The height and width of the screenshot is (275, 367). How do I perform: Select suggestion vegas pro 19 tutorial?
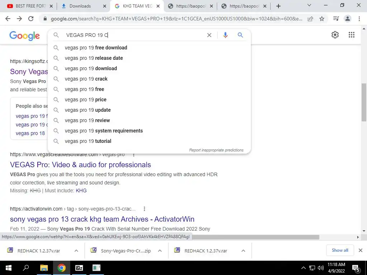(149, 141)
